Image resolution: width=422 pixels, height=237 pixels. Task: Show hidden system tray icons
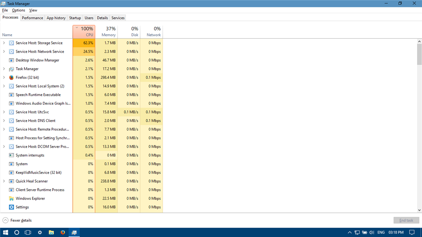(x=350, y=232)
